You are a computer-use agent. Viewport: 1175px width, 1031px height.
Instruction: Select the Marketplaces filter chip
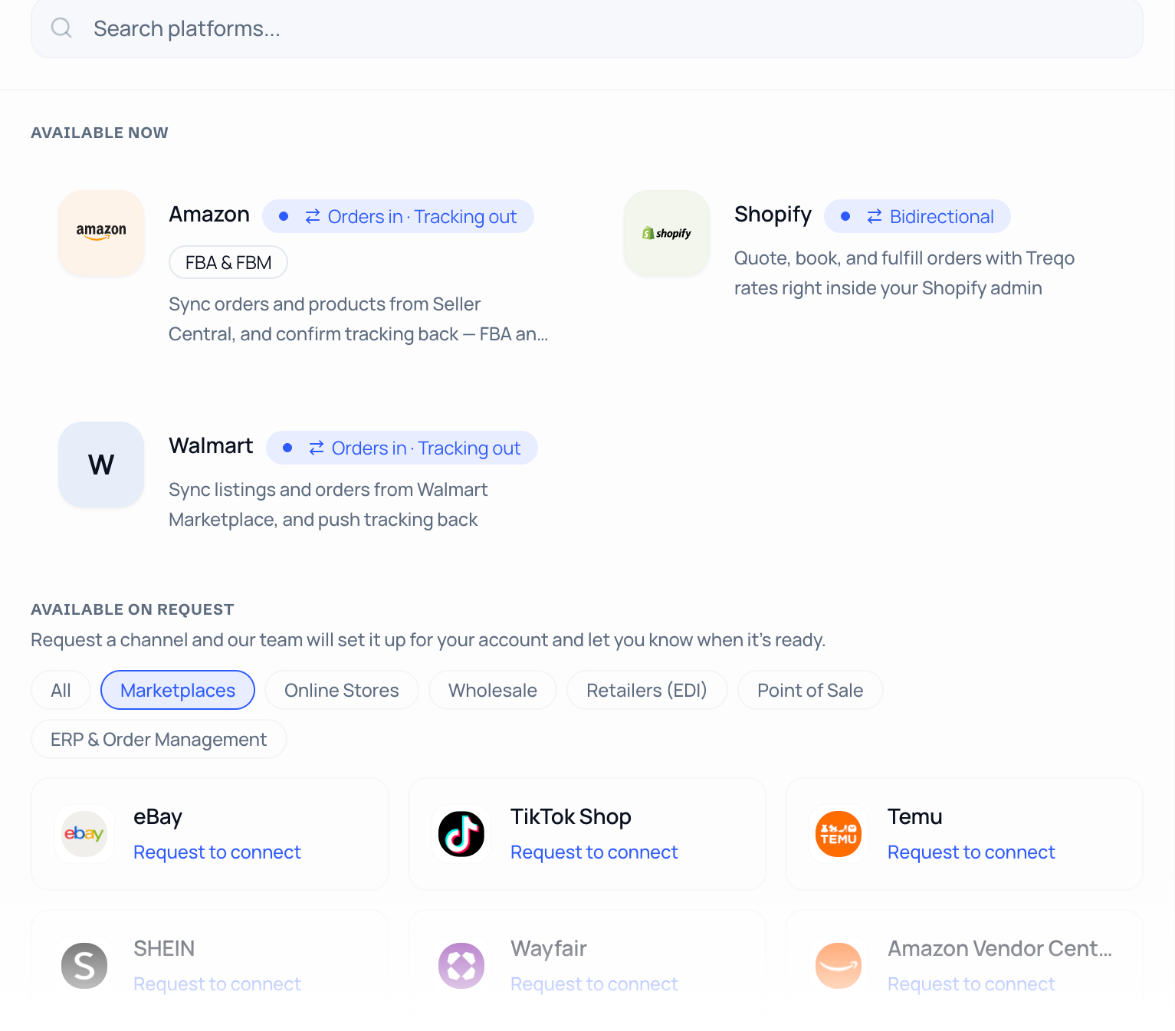point(178,690)
